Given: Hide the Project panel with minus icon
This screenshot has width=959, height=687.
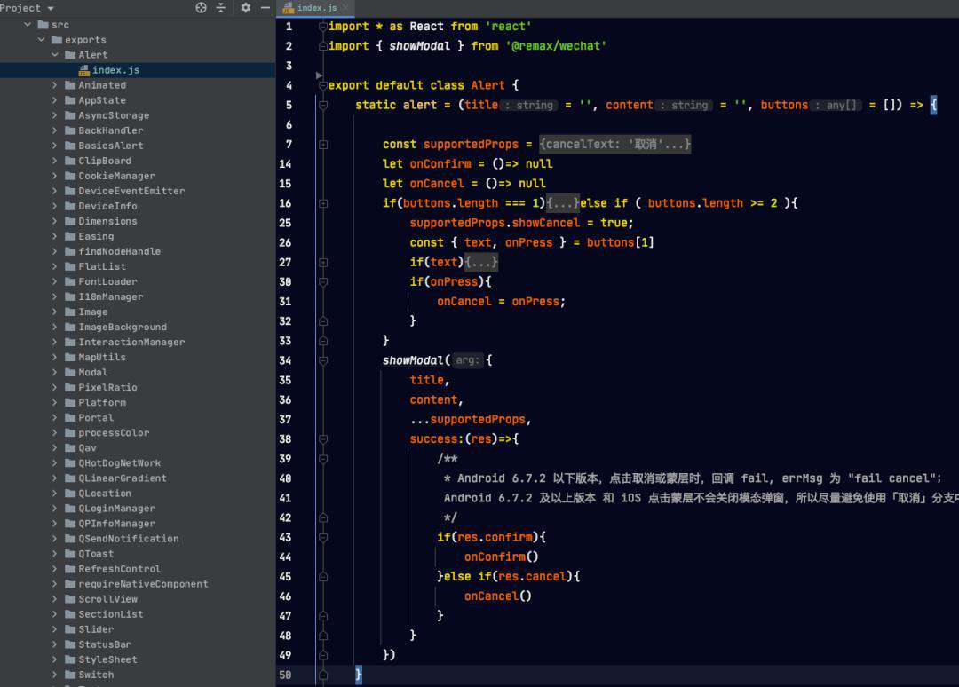Looking at the screenshot, I should click(265, 7).
